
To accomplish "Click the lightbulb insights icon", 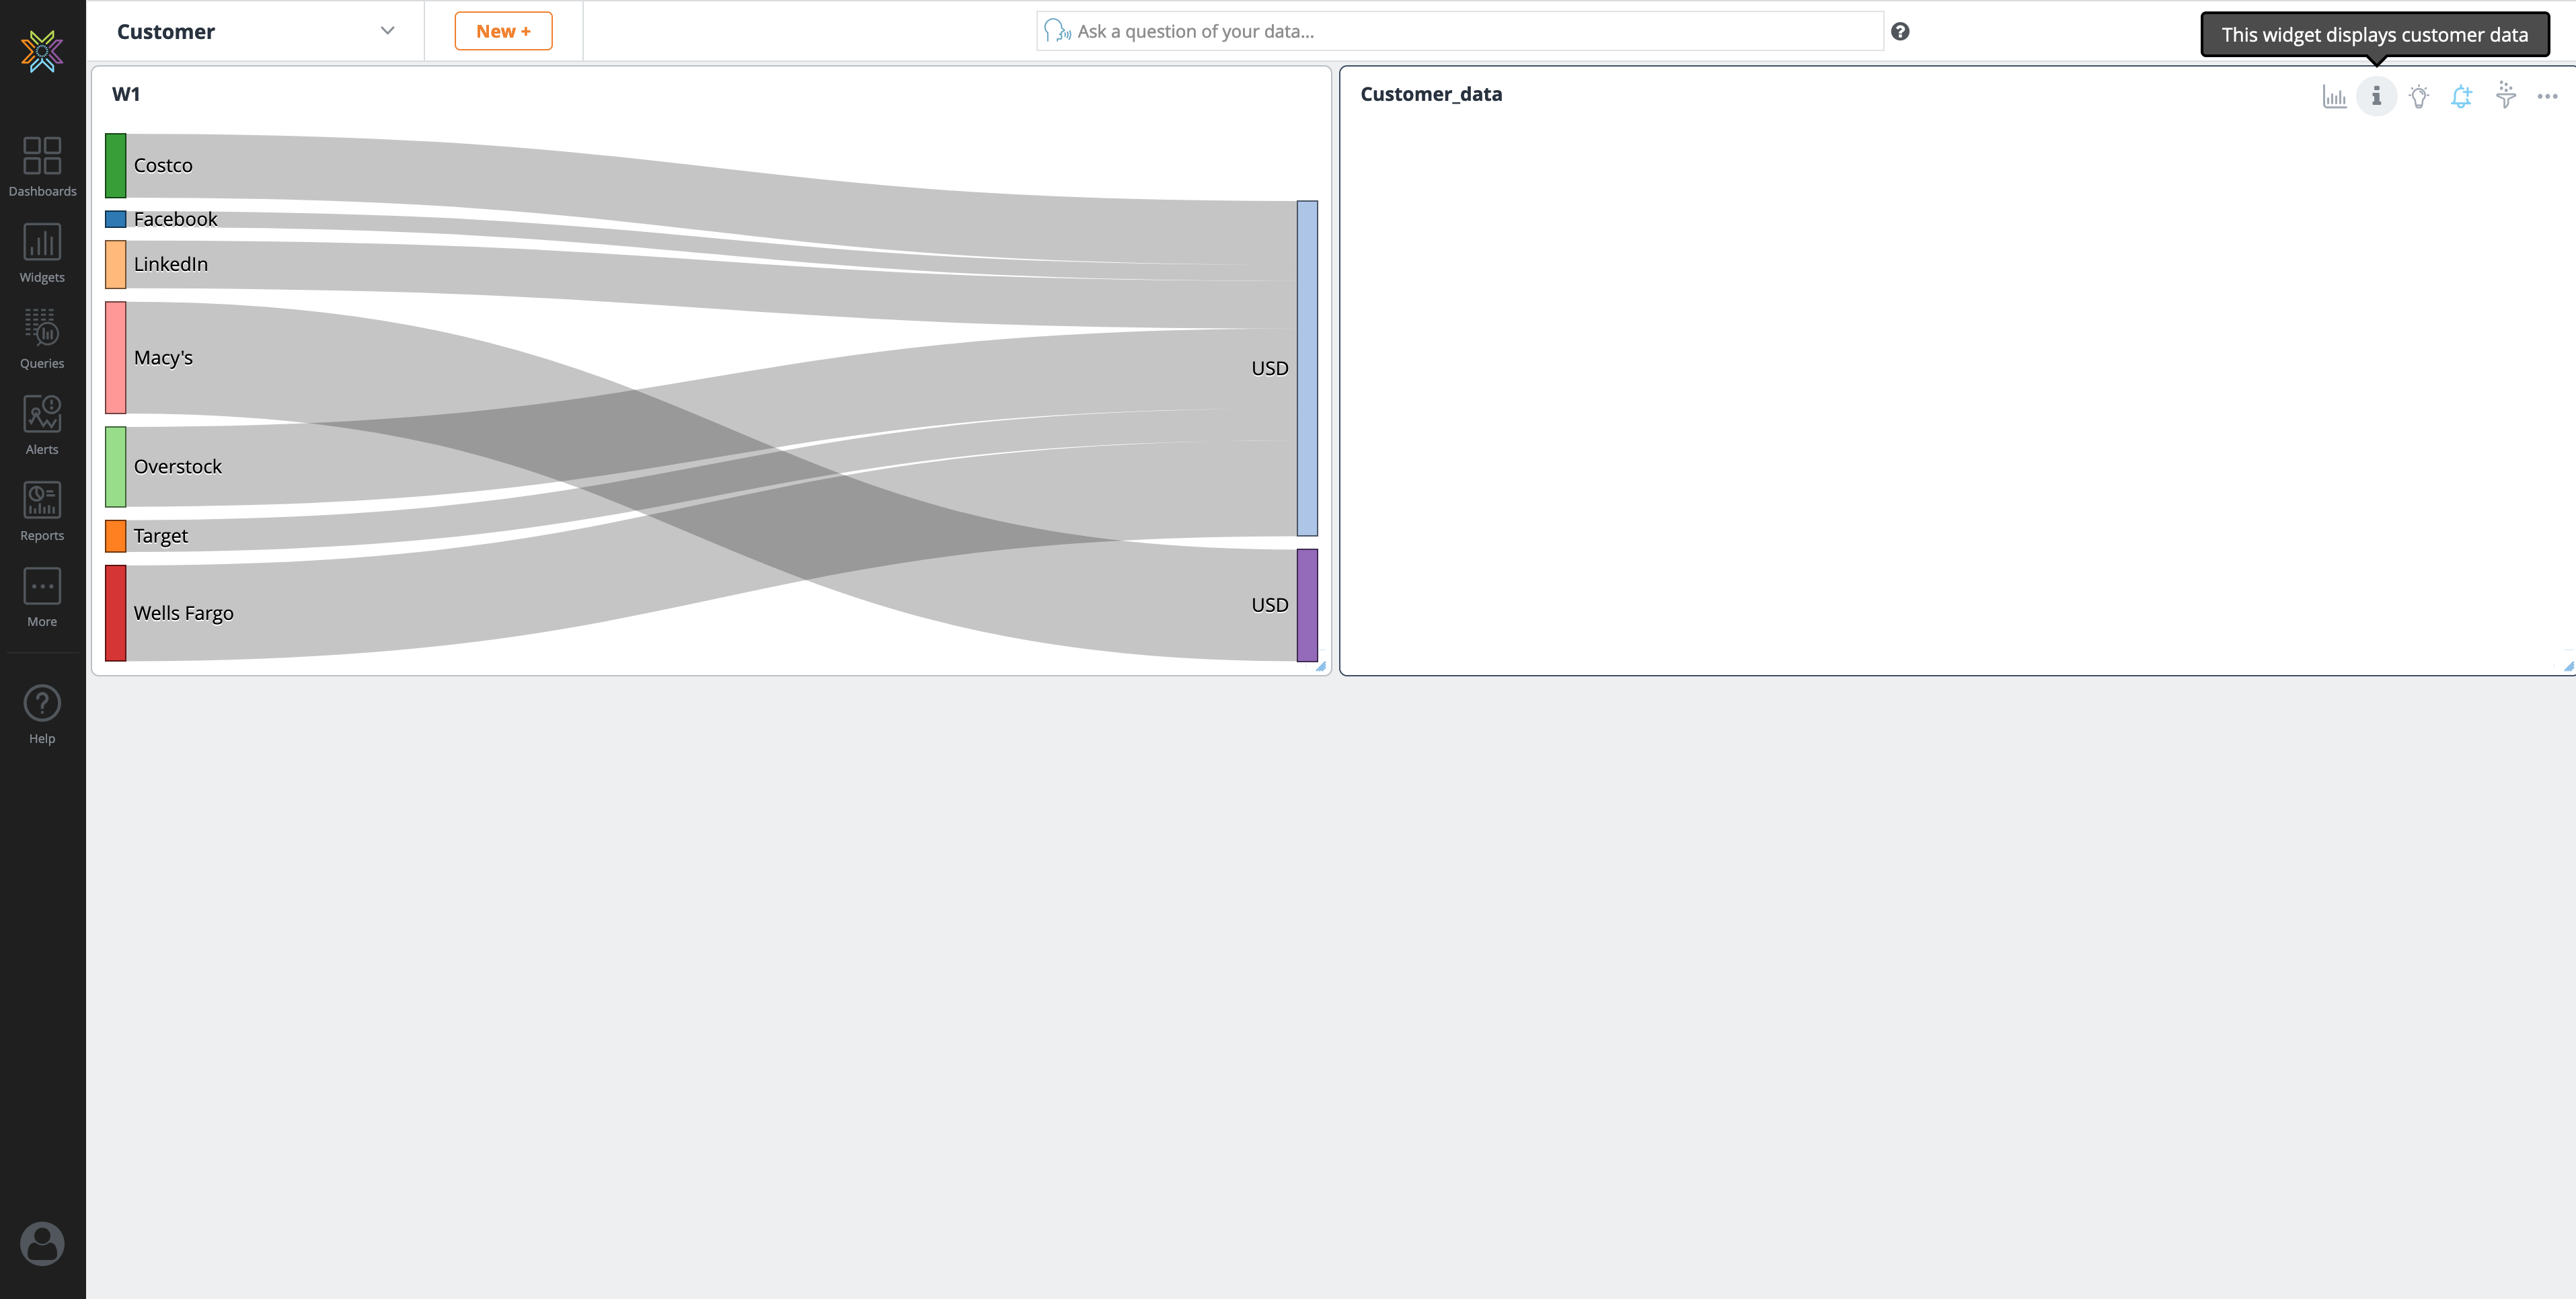I will 2418,96.
